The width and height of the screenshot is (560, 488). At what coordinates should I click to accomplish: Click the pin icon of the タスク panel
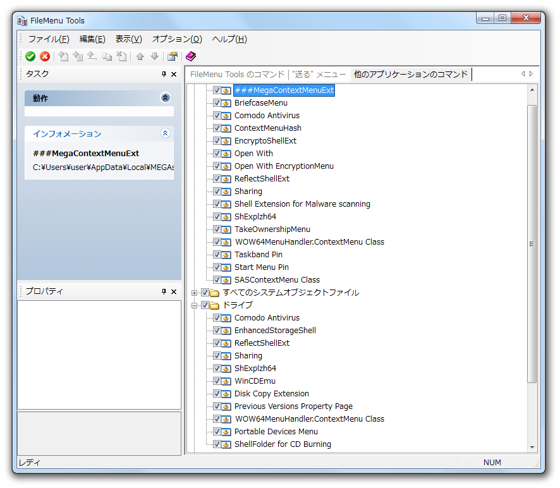point(164,74)
